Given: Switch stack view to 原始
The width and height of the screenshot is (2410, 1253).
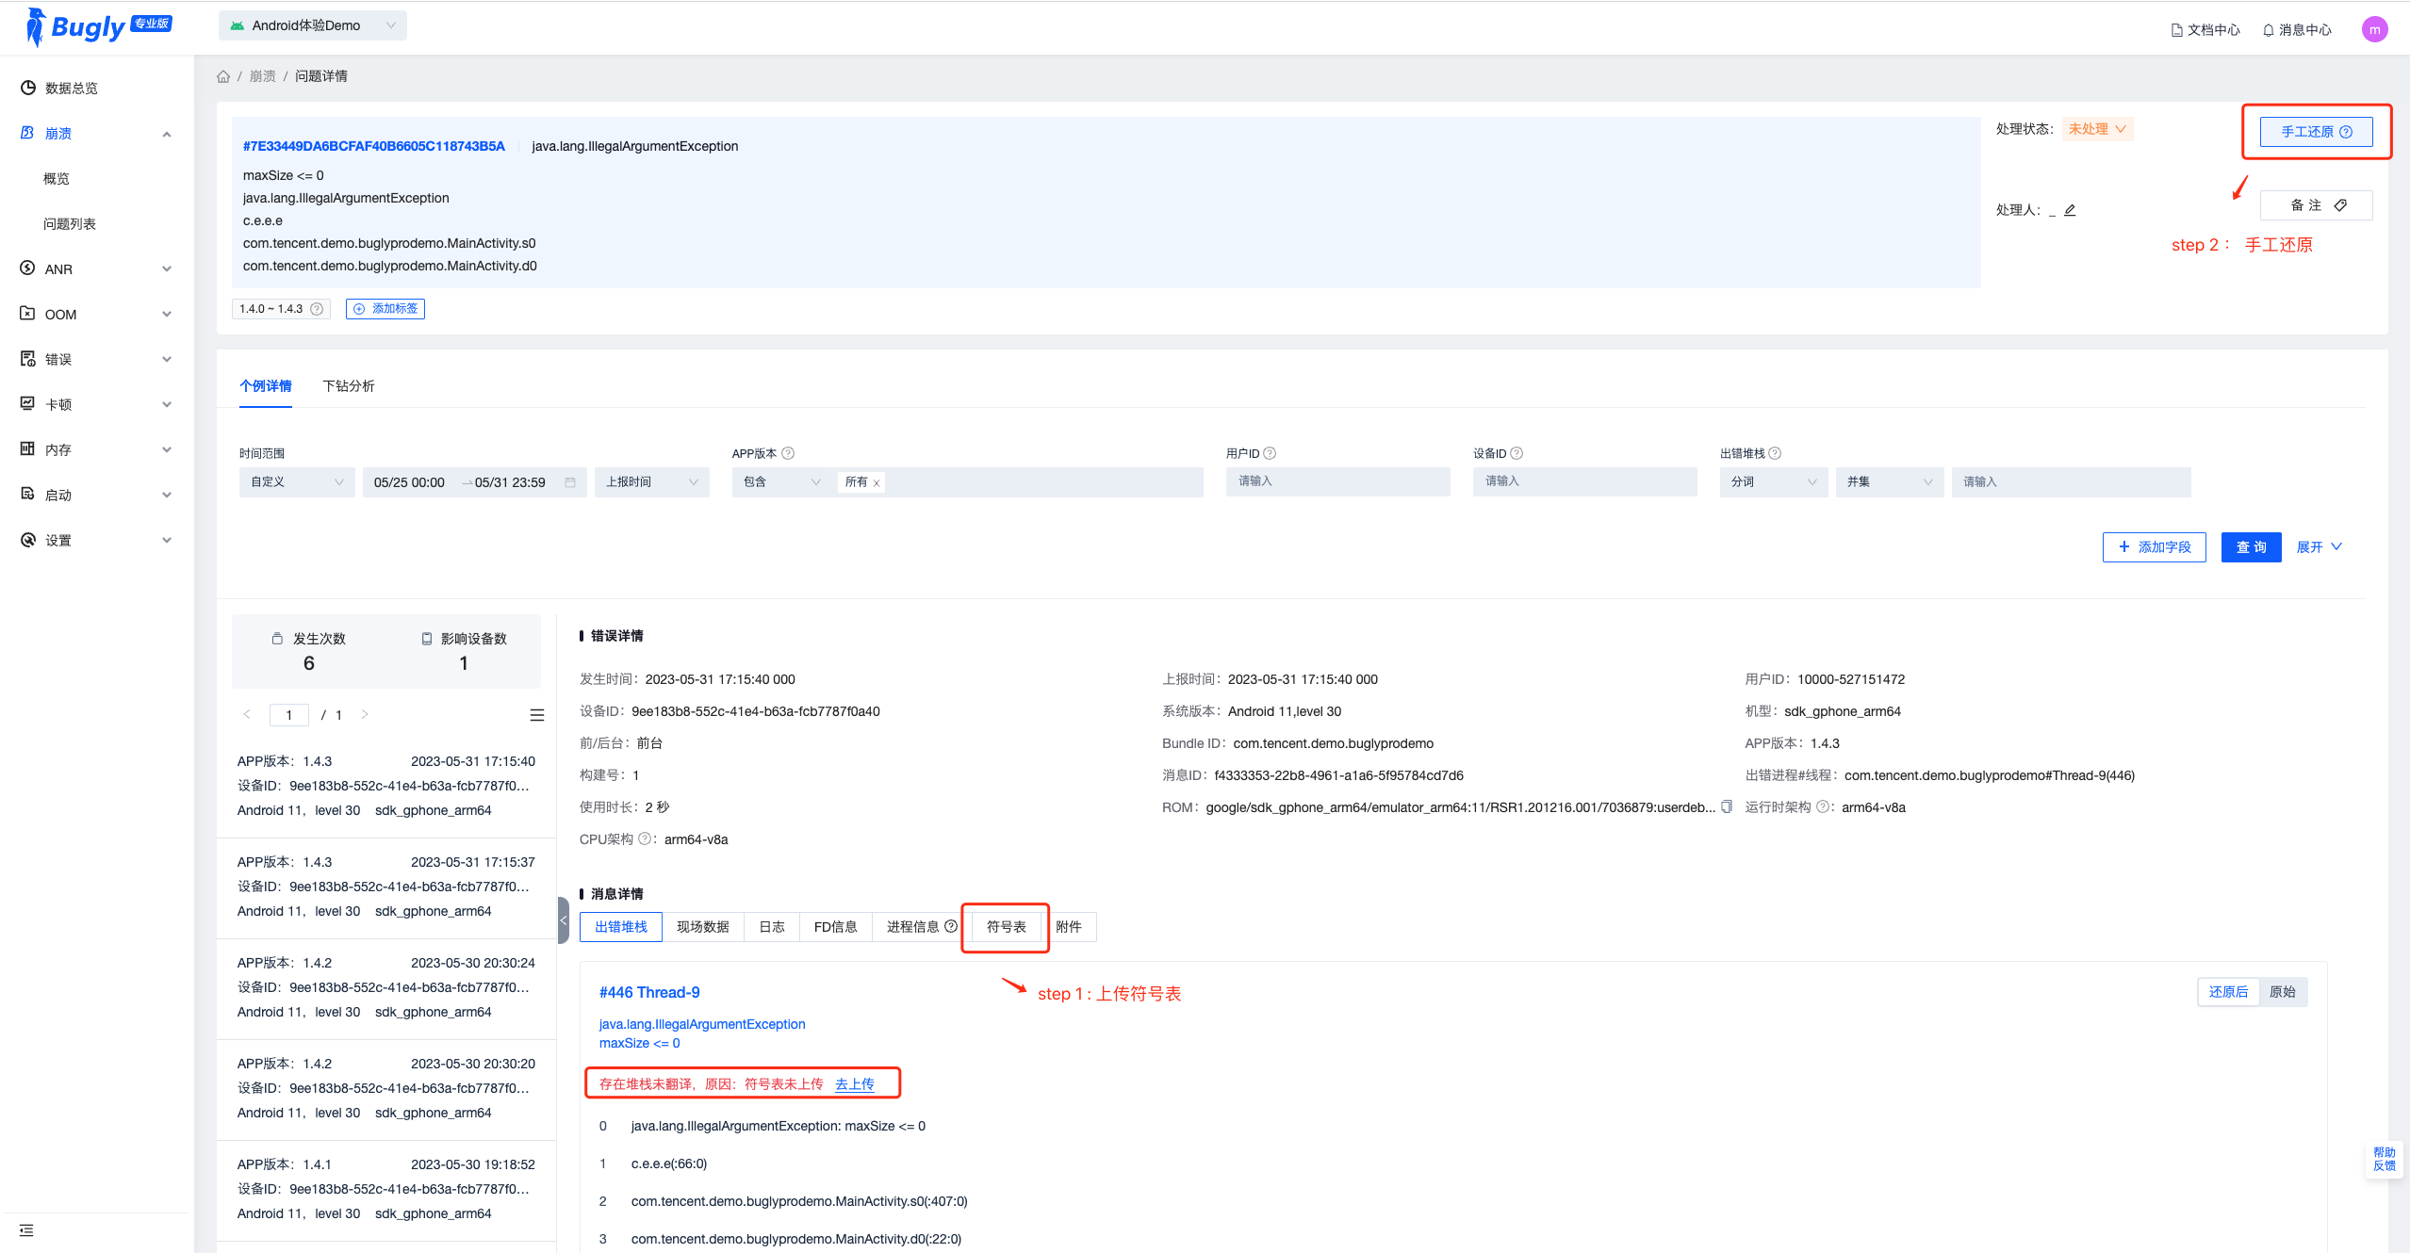Looking at the screenshot, I should pos(2282,992).
